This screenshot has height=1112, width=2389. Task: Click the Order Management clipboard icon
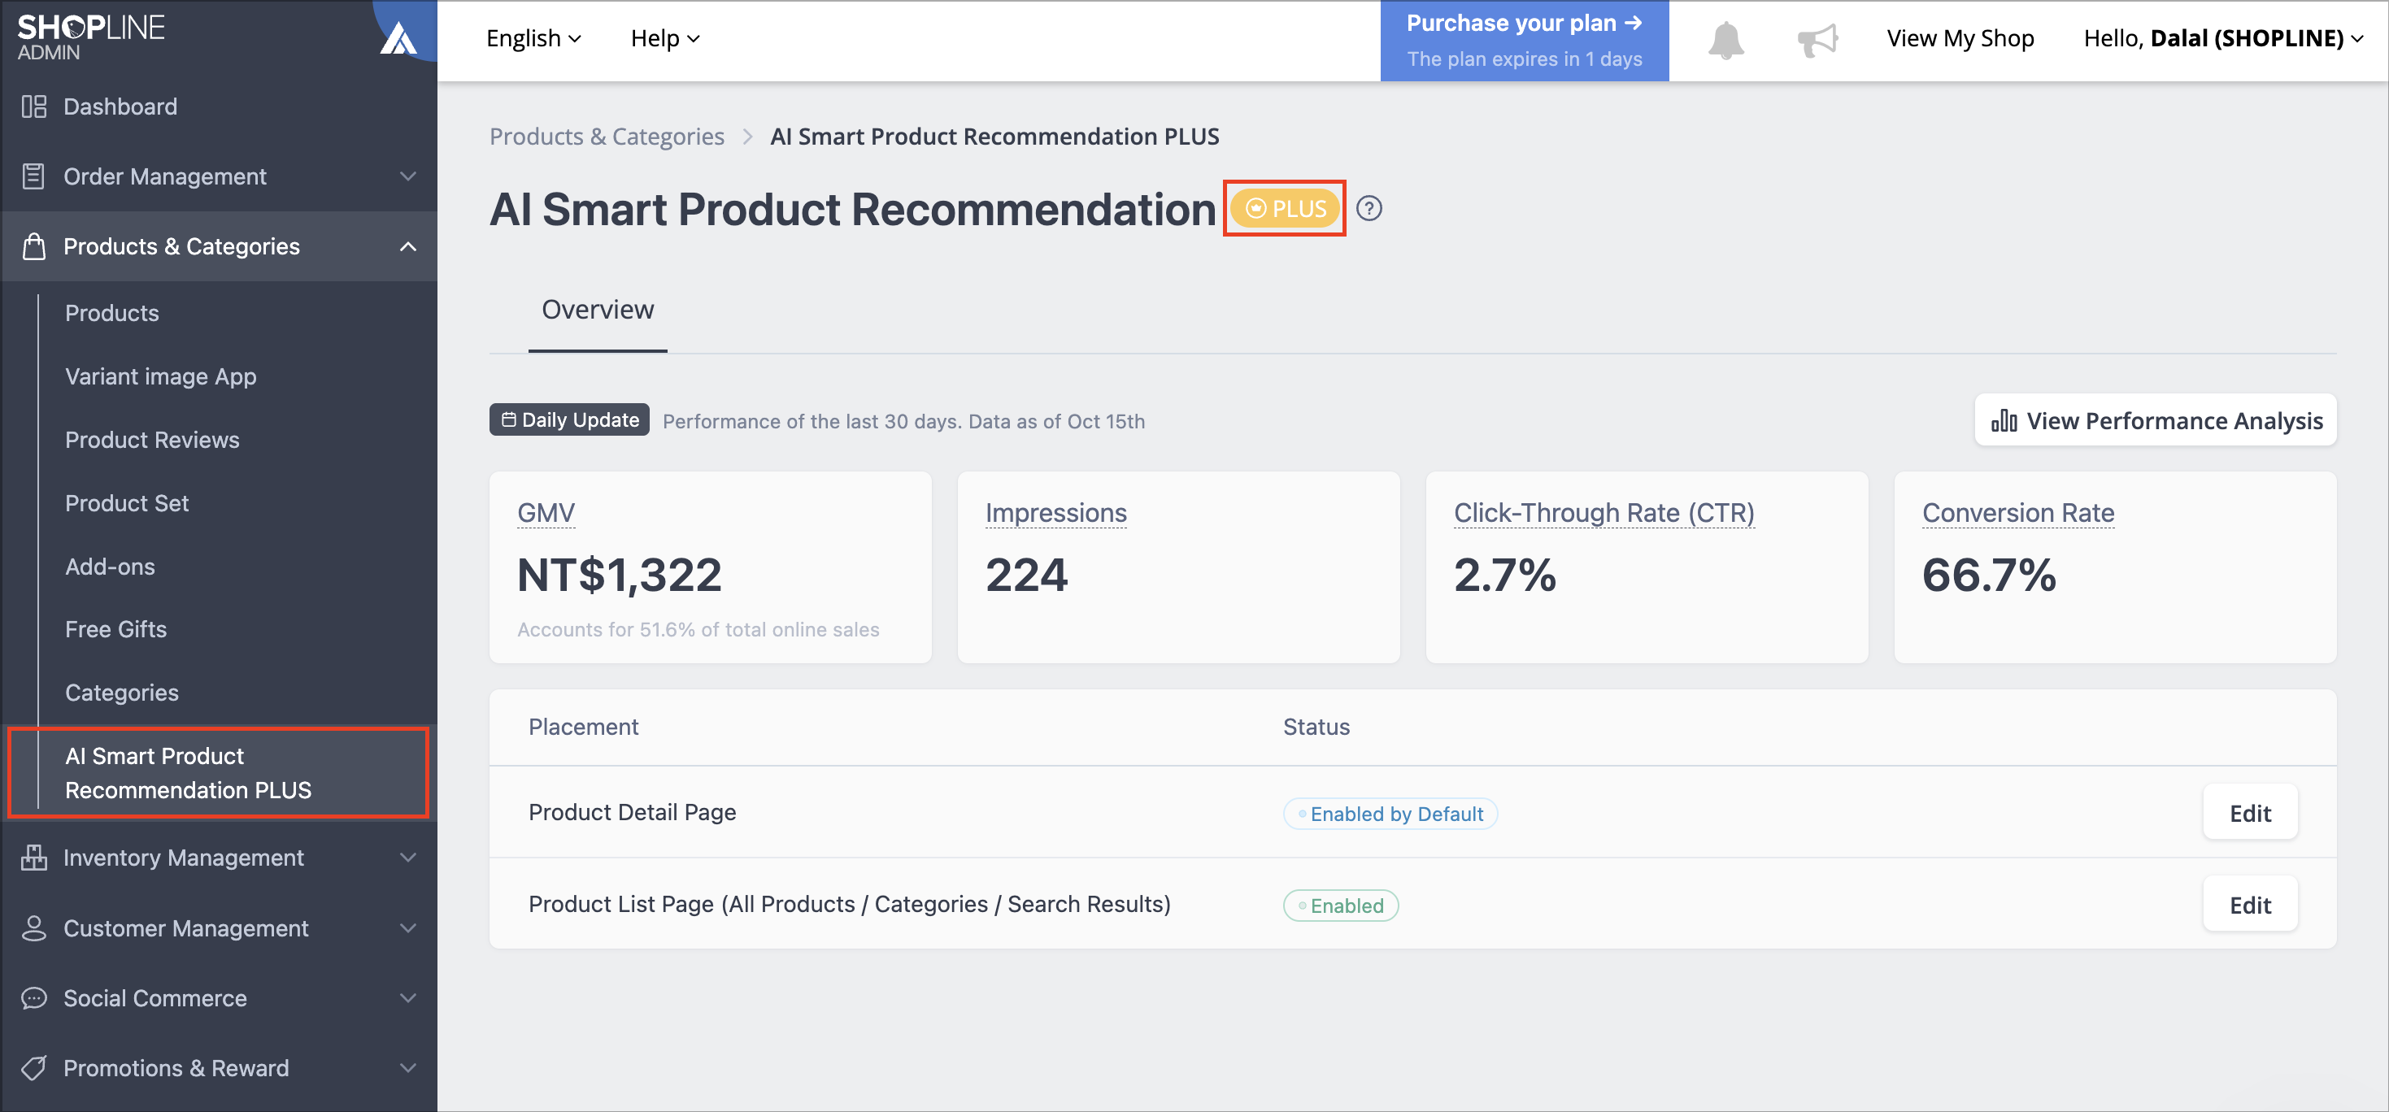tap(33, 176)
